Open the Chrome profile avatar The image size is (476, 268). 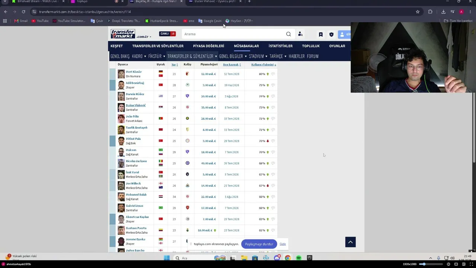pyautogui.click(x=461, y=12)
